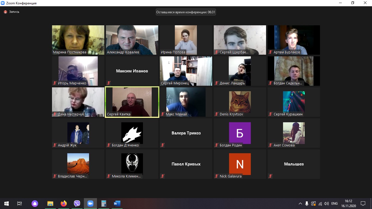Open the Windows Start menu

[x=7, y=203]
